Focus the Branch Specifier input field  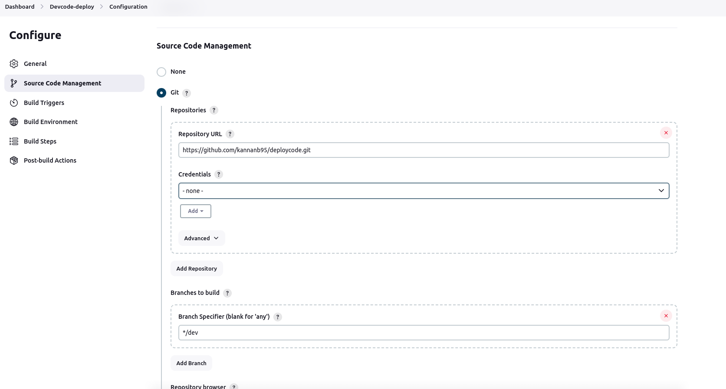pyautogui.click(x=424, y=333)
